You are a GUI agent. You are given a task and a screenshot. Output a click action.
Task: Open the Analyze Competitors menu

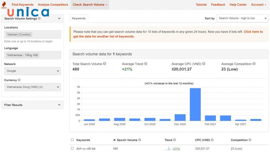click(53, 5)
